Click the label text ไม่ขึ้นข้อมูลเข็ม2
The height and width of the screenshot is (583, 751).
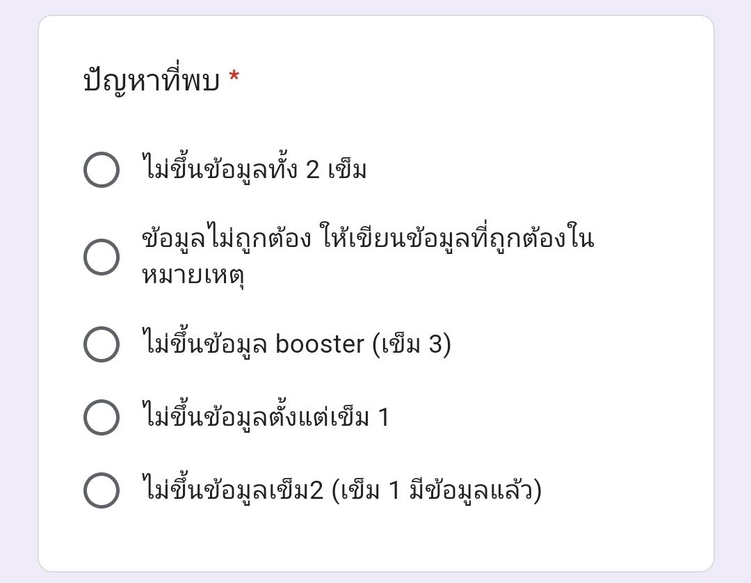pyautogui.click(x=232, y=489)
